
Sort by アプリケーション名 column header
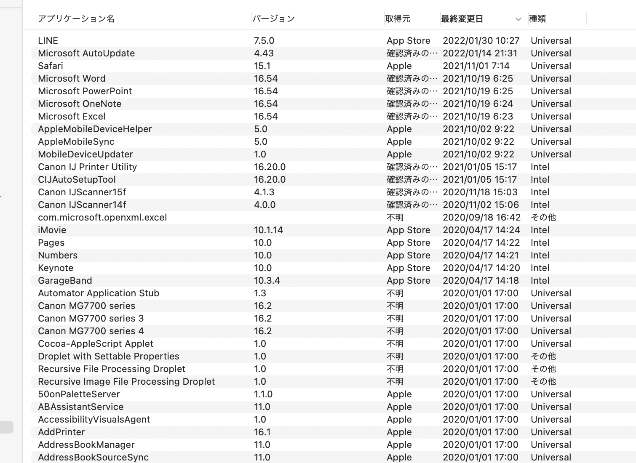76,19
